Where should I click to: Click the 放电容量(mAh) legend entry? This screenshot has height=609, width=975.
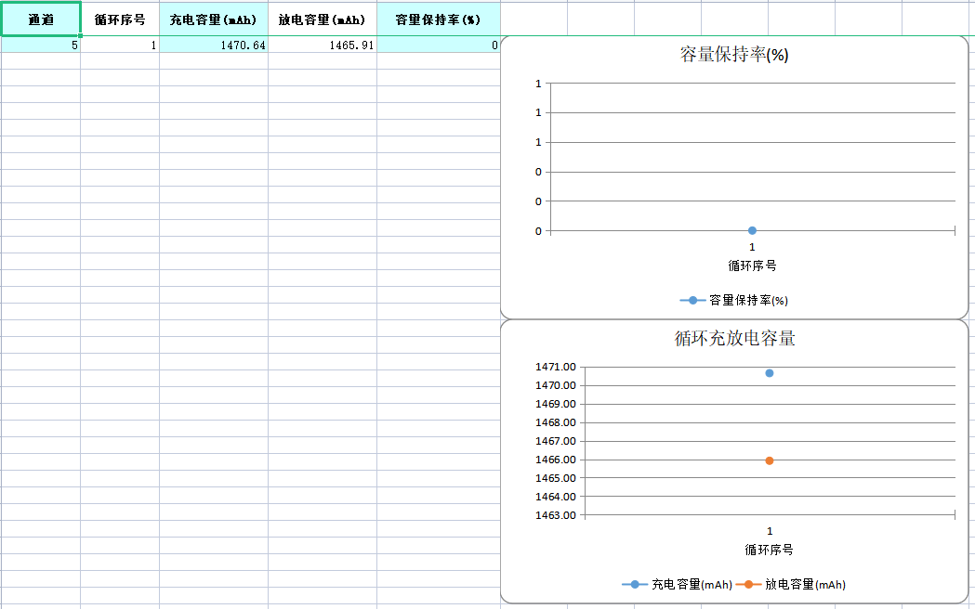[791, 584]
